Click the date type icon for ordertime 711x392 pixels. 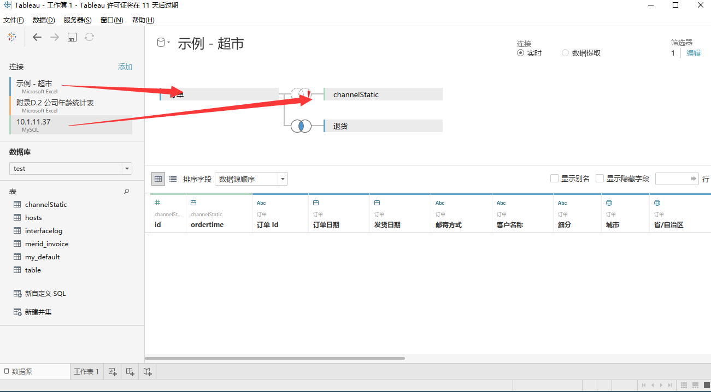pos(193,203)
